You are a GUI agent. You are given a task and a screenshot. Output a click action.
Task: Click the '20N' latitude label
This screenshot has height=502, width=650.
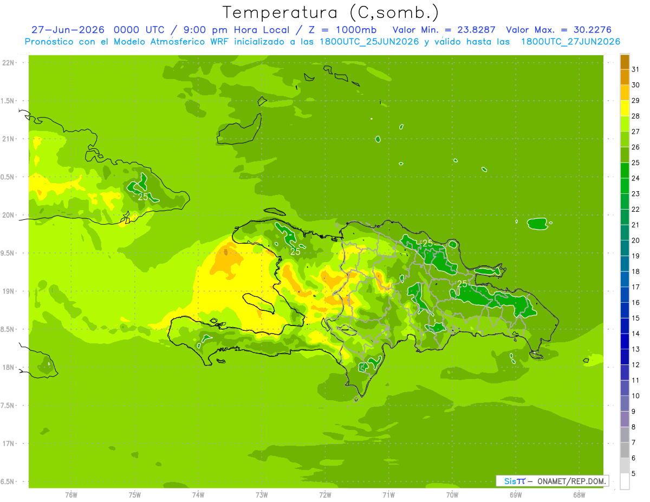(x=8, y=215)
